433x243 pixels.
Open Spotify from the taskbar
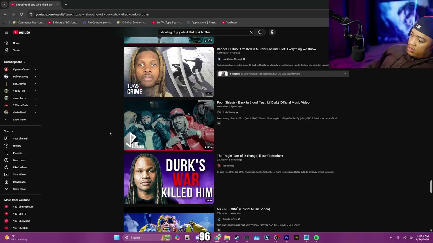316,238
